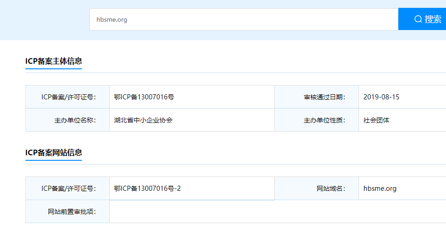Click the hbsme.org domain value in table
This screenshot has width=446, height=225.
(x=380, y=189)
